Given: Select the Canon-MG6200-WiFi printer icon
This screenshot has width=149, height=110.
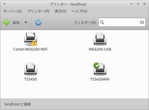Looking at the screenshot, I should click(31, 39).
